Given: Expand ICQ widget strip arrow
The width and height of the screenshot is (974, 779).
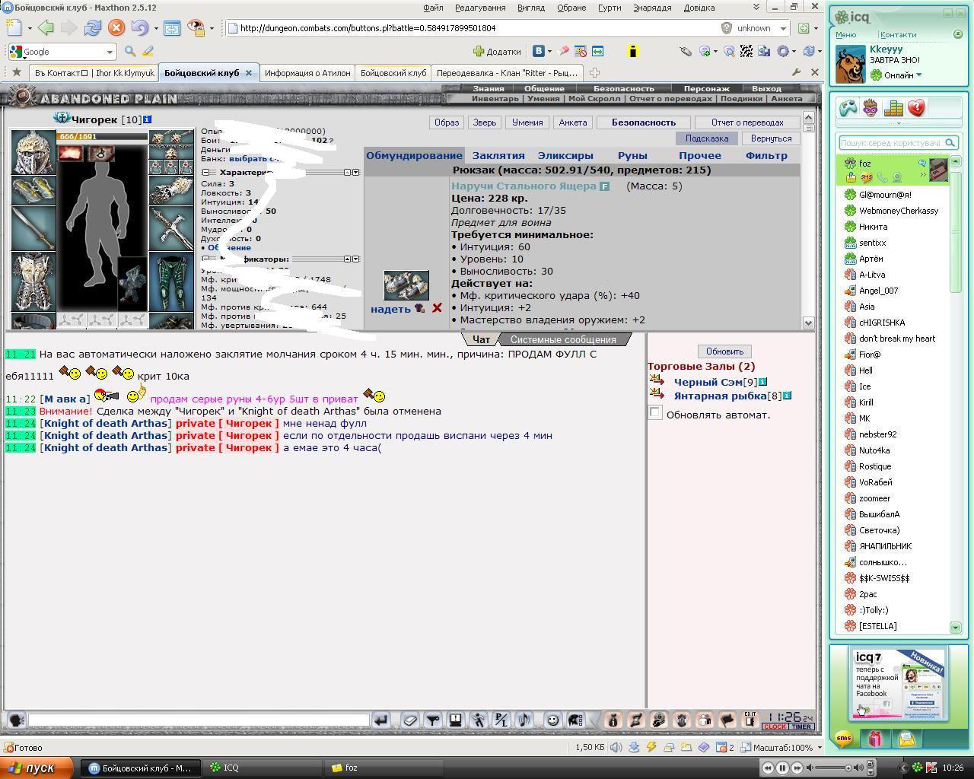Looking at the screenshot, I should coord(898,123).
